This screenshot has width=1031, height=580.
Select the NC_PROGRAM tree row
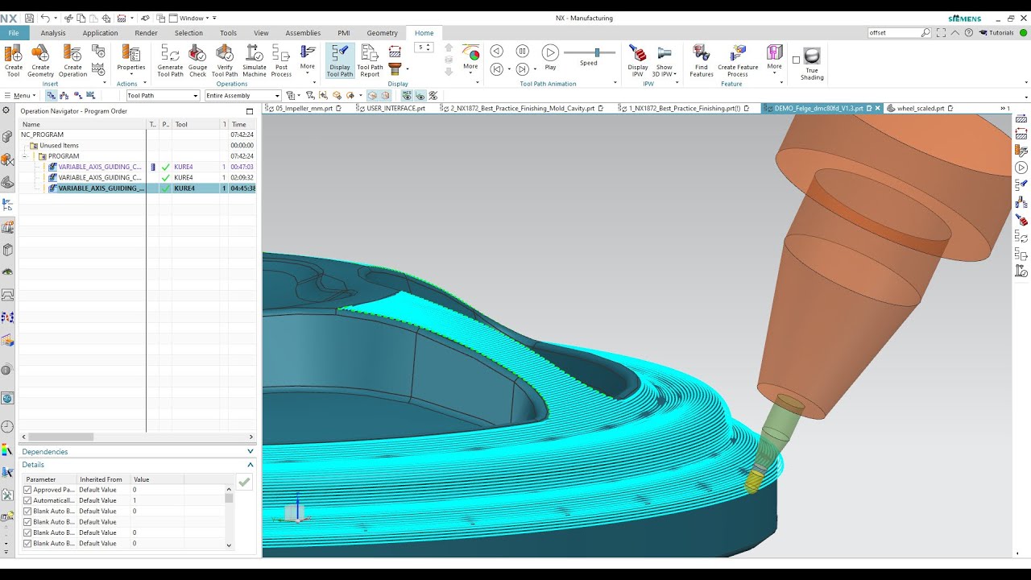[x=137, y=135]
